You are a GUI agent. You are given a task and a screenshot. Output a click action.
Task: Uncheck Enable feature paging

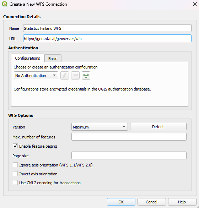(15, 146)
